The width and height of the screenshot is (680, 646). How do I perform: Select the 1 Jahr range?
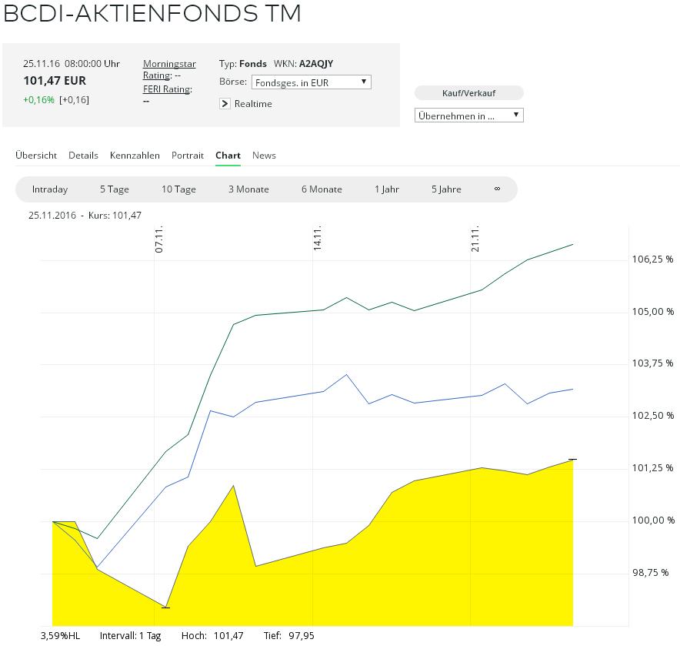click(387, 189)
